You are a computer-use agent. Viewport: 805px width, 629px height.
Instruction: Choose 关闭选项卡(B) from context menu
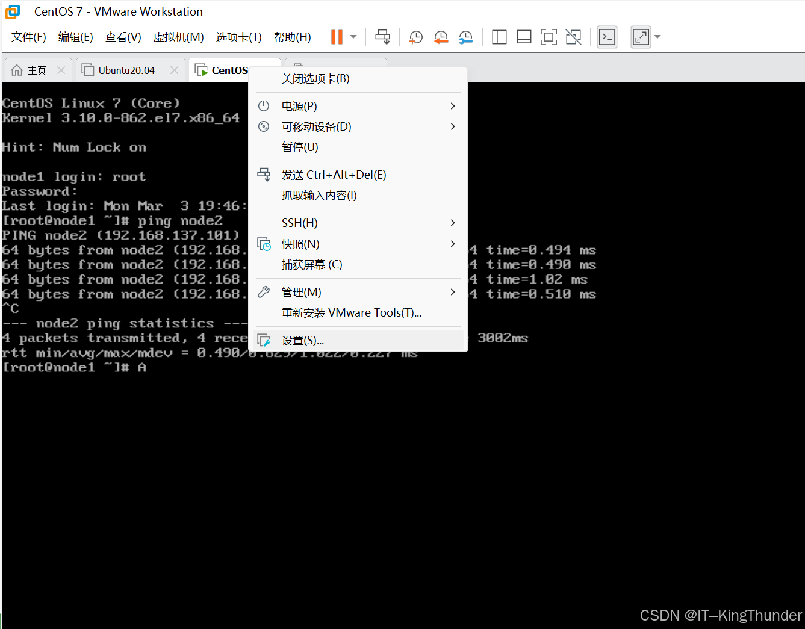[x=358, y=79]
